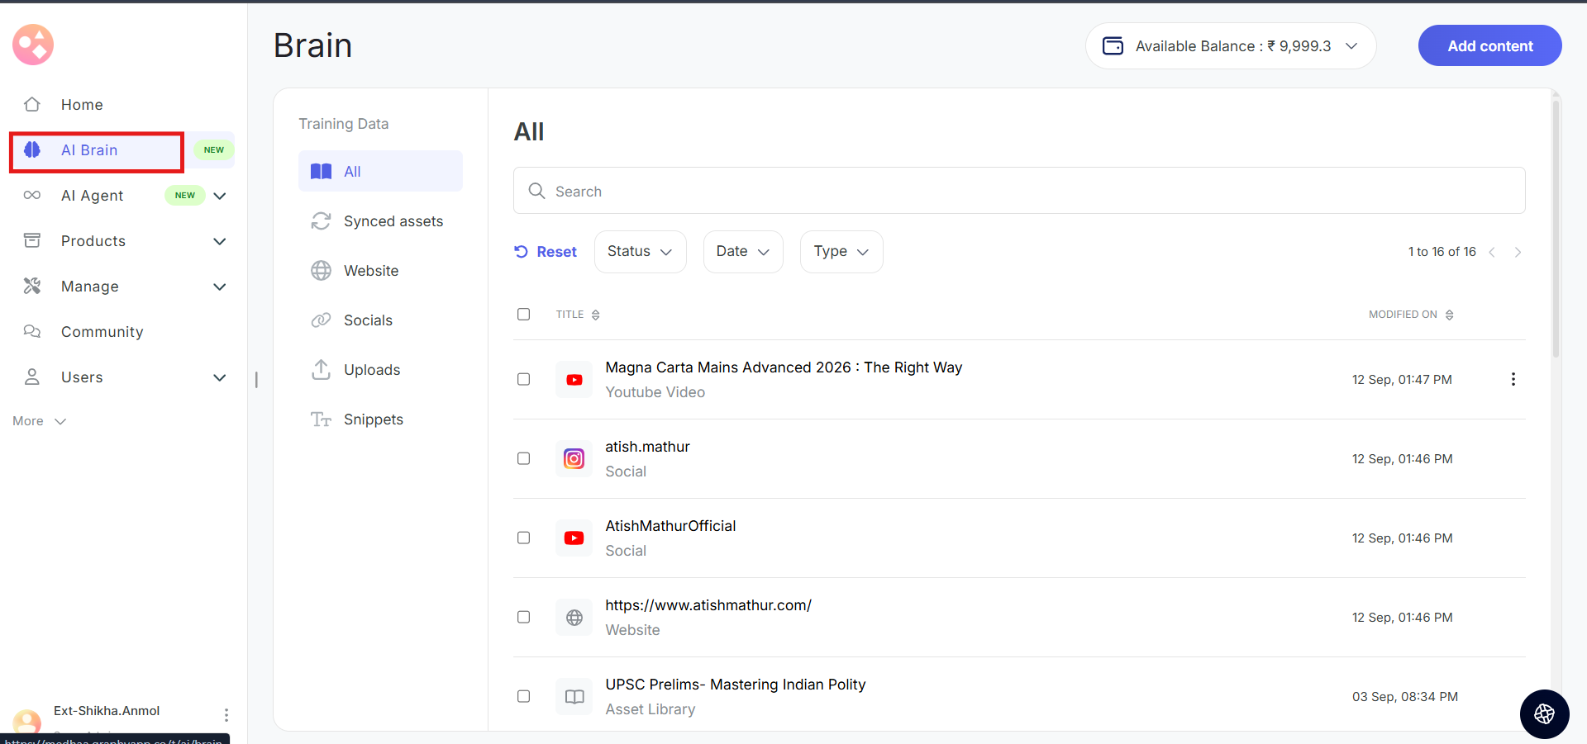Tick the select-all checkbox in table header
1587x744 pixels.
click(523, 314)
